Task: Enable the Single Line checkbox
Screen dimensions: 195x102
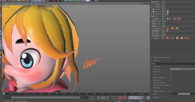Action: [171, 72]
